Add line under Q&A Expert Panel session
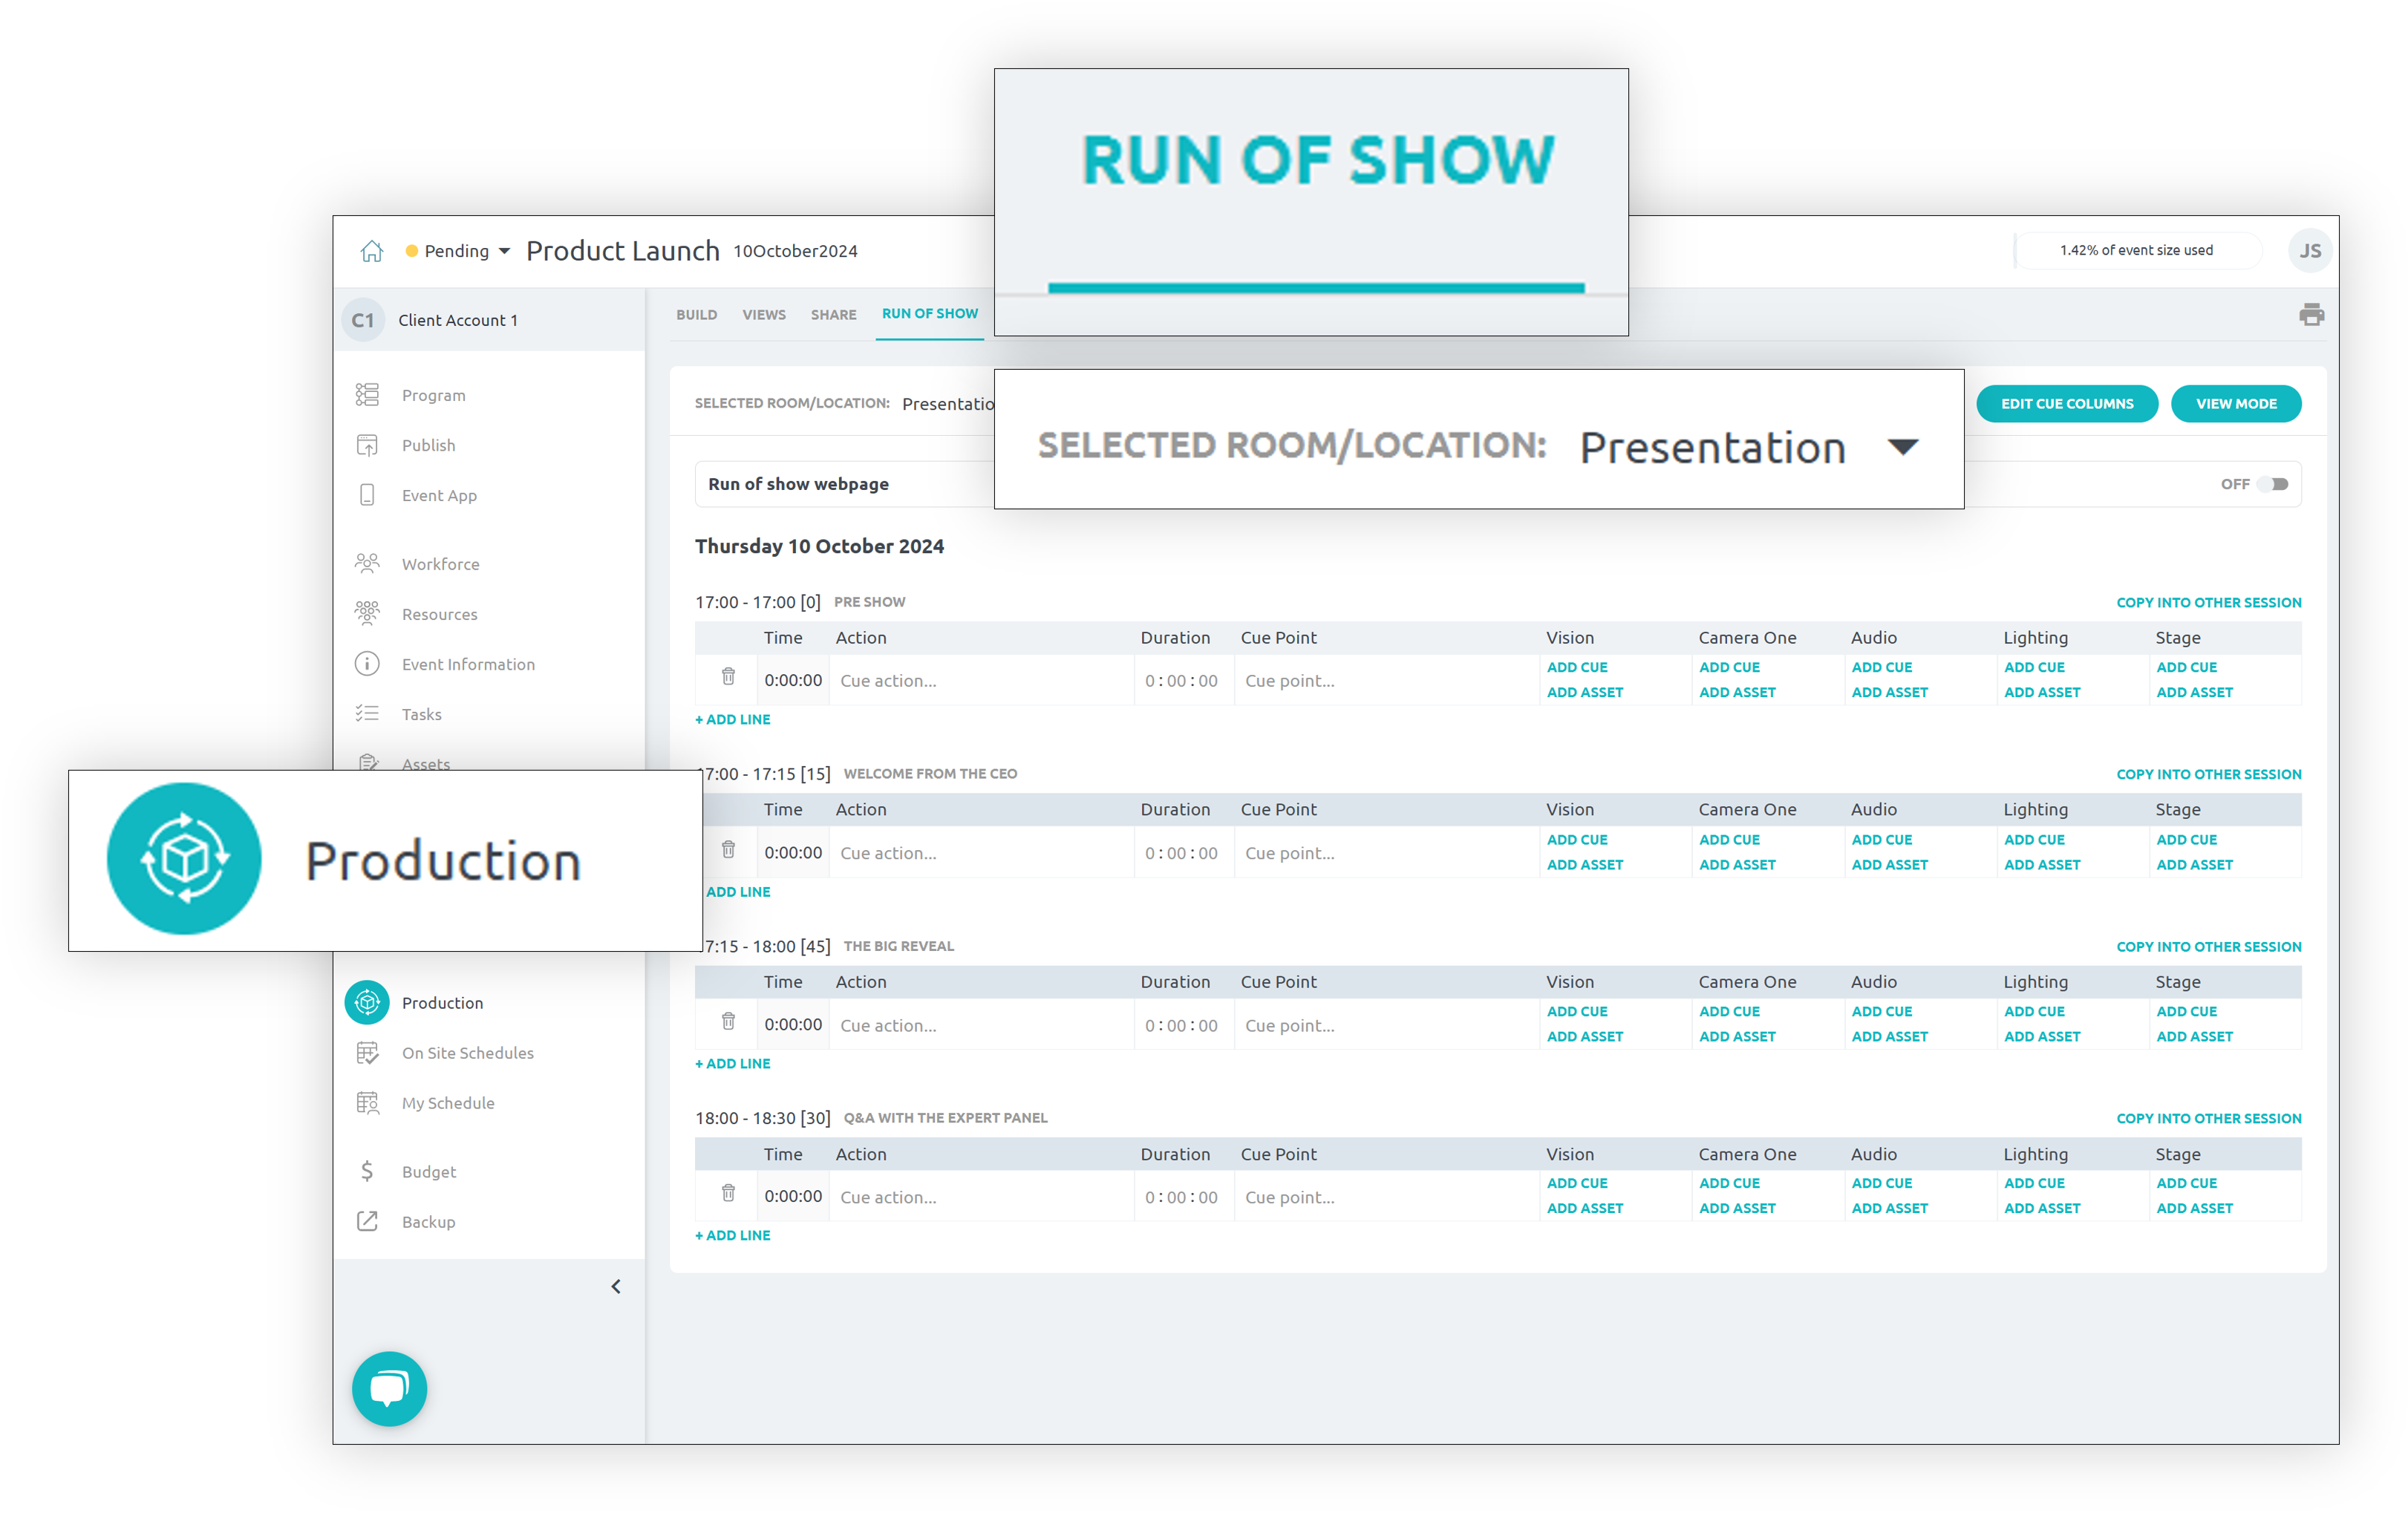Viewport: 2408px width, 1513px height. click(733, 1235)
